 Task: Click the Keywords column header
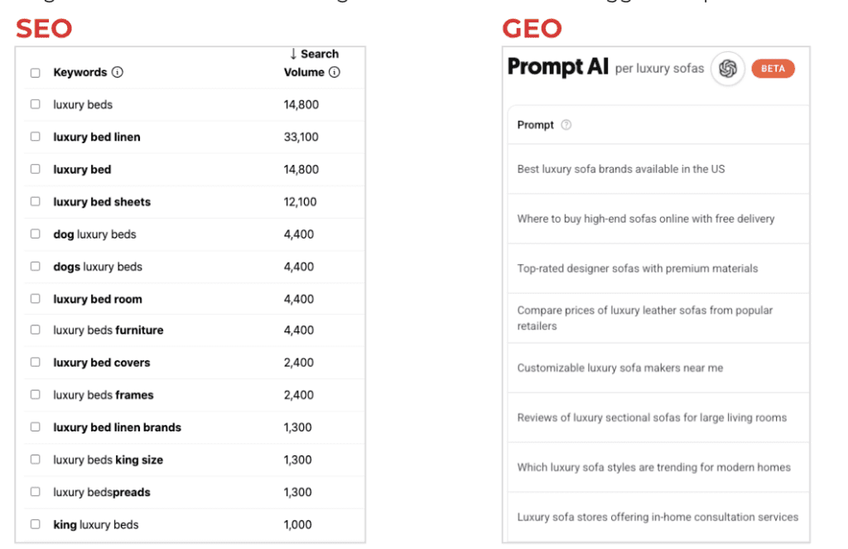pyautogui.click(x=79, y=72)
